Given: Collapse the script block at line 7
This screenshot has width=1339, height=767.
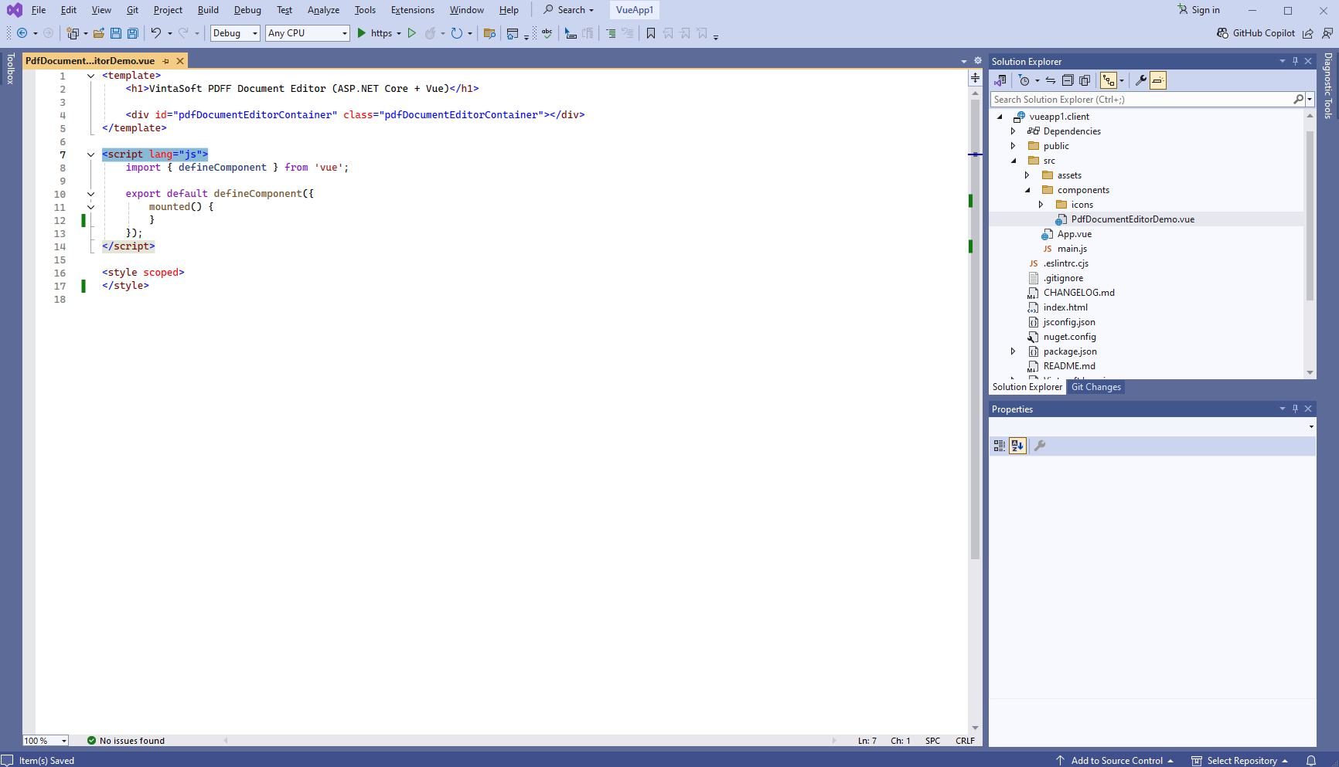Looking at the screenshot, I should pyautogui.click(x=90, y=154).
